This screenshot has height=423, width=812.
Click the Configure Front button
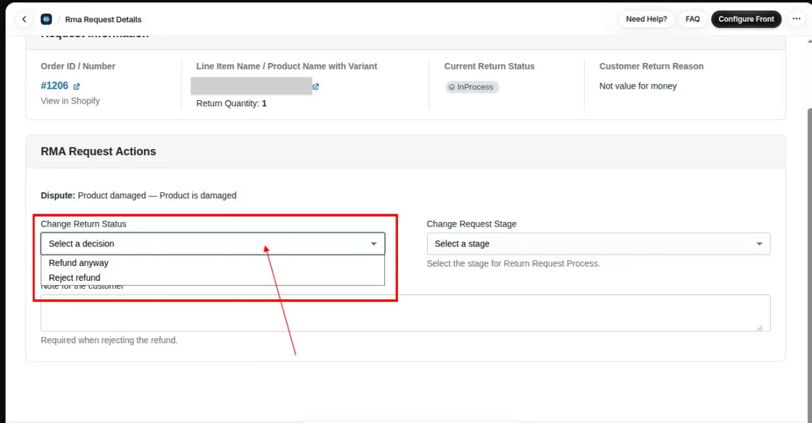tap(746, 19)
